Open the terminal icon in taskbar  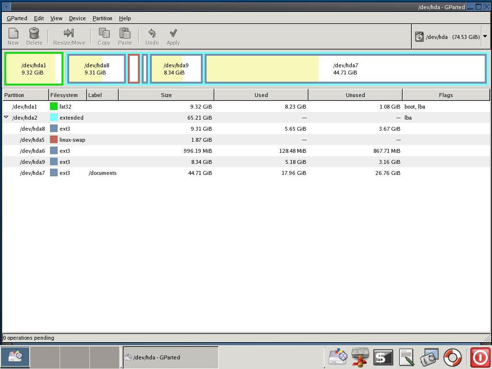click(x=383, y=357)
